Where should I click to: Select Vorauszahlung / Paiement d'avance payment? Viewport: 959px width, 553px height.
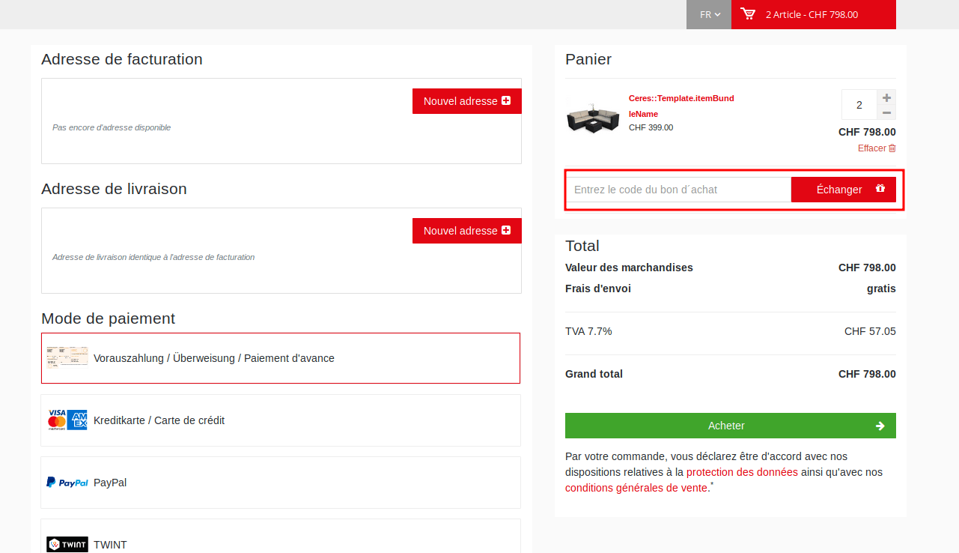point(281,358)
